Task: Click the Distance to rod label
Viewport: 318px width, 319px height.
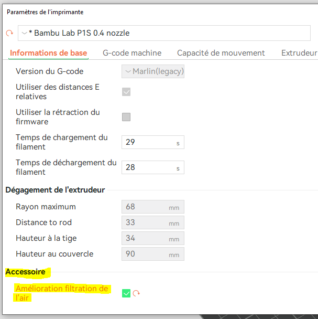Action: tap(43, 222)
